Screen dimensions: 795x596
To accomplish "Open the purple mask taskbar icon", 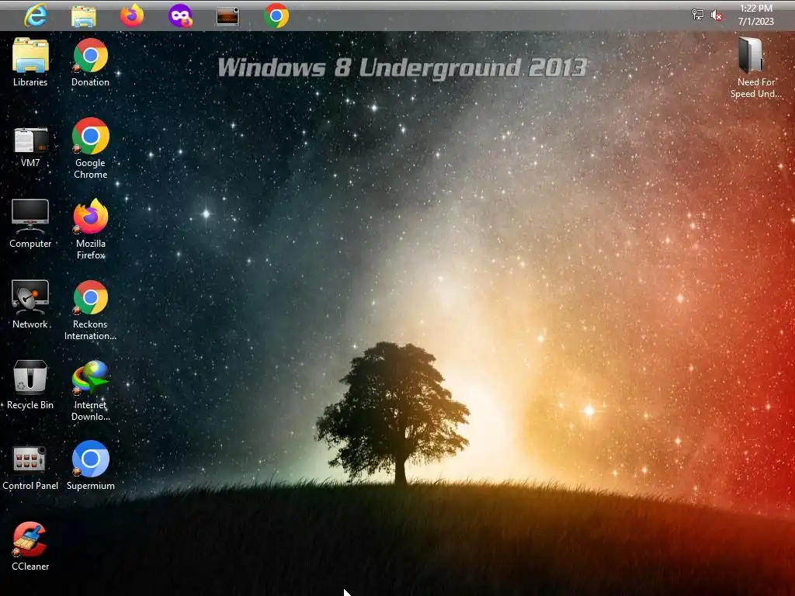I will pyautogui.click(x=180, y=16).
